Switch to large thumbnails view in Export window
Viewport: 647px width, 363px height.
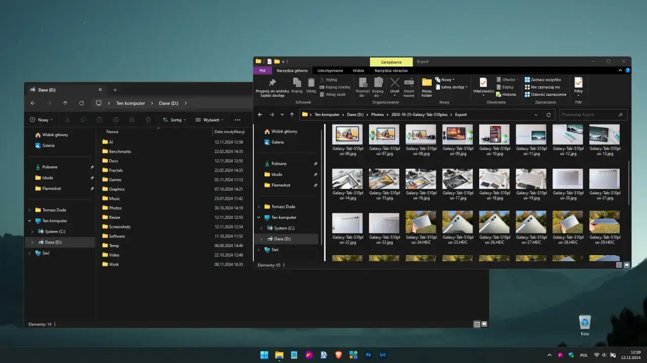click(x=627, y=265)
